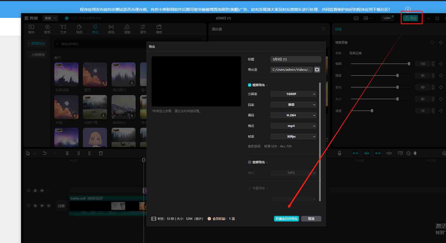The width and height of the screenshot is (446, 243).
Task: Click the export path field C:/Users/admin/Videos
Action: point(292,70)
